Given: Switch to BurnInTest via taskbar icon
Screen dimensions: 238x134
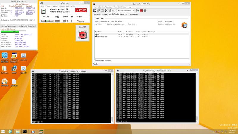Looking at the screenshot, I should tap(33, 132).
